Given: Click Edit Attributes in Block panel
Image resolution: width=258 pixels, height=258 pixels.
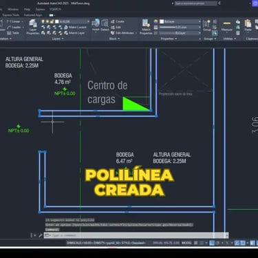Looking at the screenshot, I should 122,33.
